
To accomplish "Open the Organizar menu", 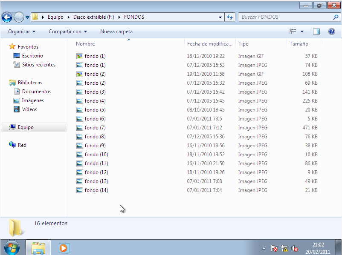I will click(22, 32).
